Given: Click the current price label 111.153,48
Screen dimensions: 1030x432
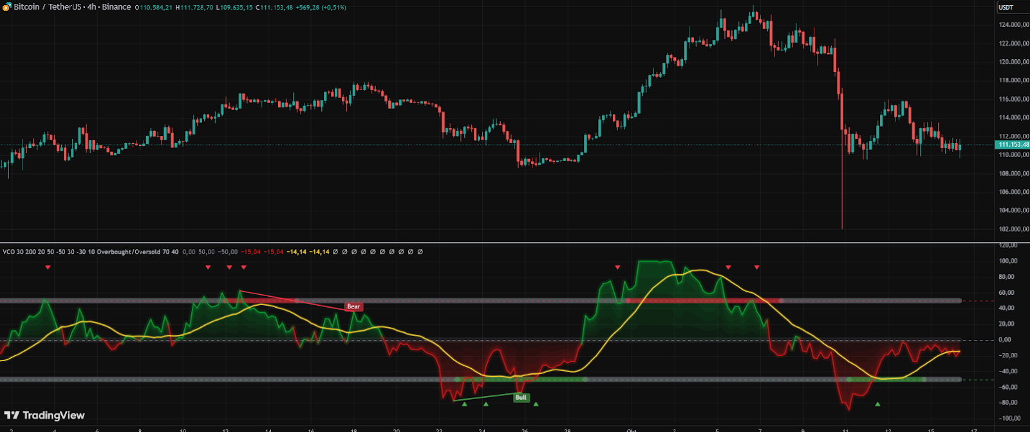Looking at the screenshot, I should pyautogui.click(x=1013, y=145).
